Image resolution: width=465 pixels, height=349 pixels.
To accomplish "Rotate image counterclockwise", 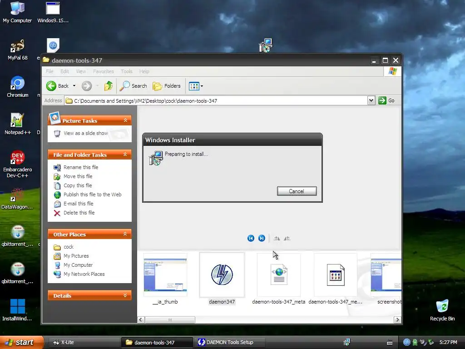I will tap(287, 238).
